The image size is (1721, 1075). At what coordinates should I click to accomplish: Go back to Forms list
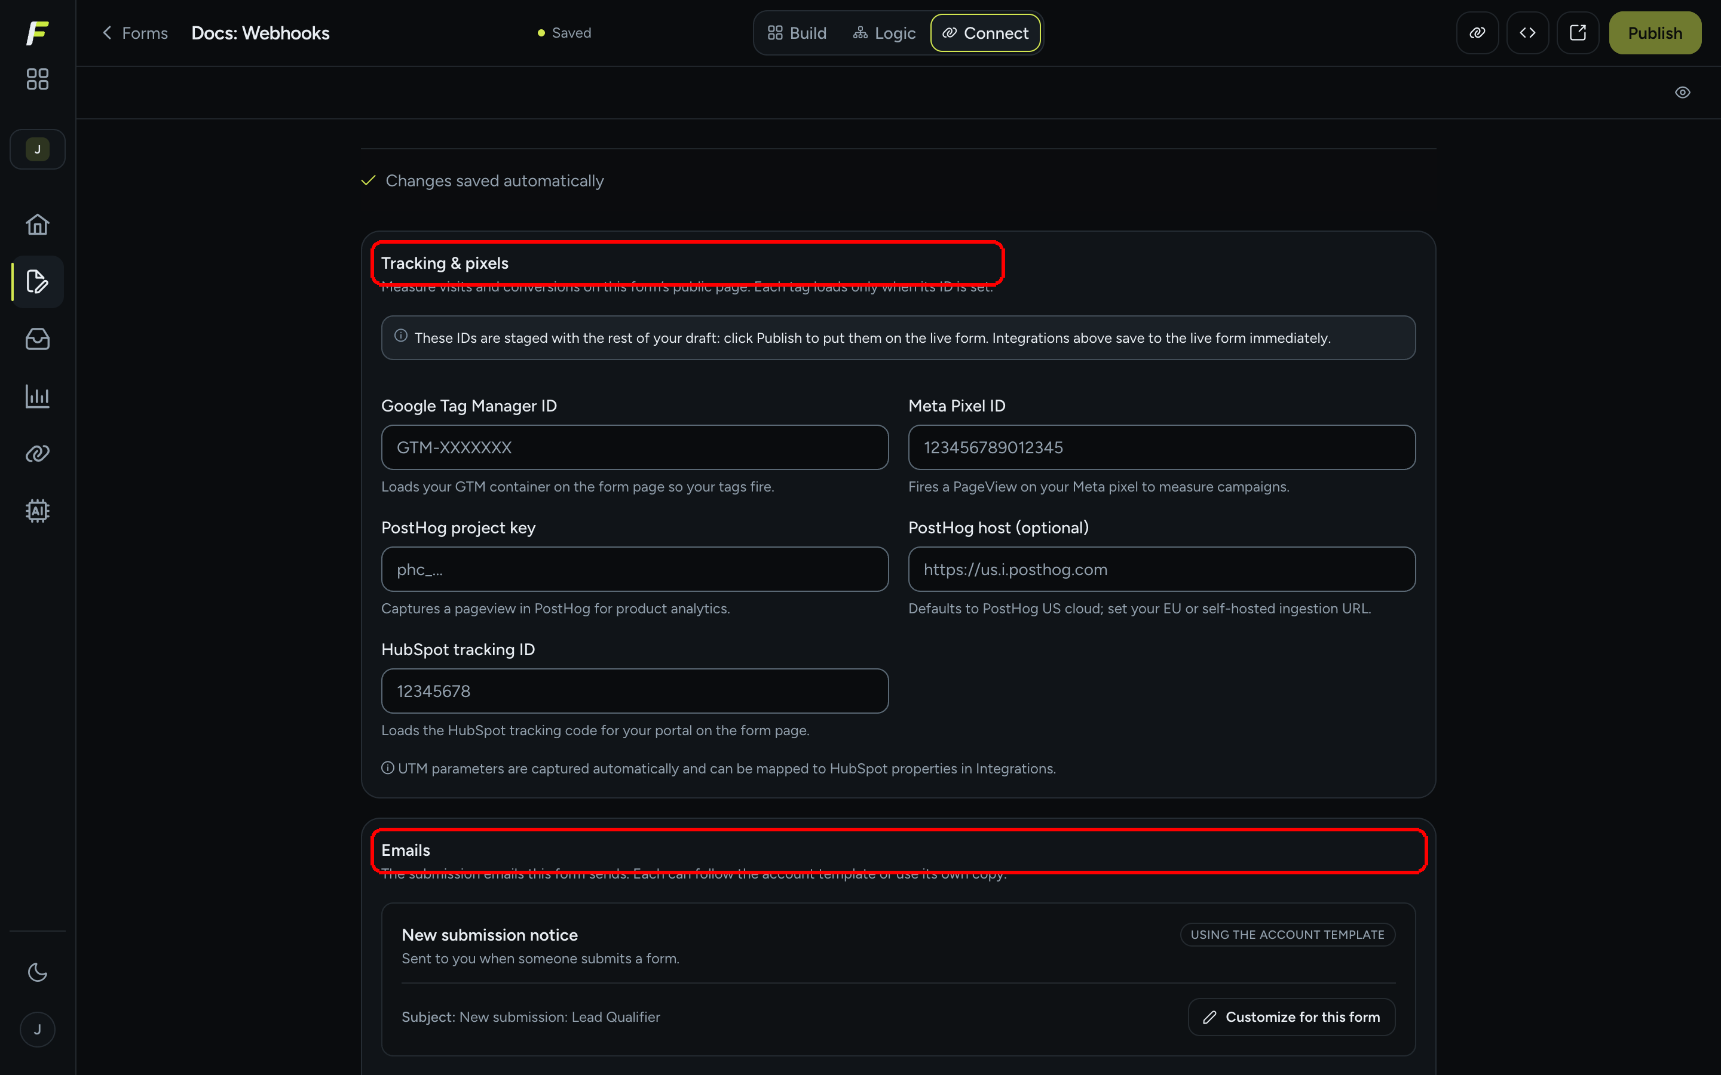coord(135,33)
